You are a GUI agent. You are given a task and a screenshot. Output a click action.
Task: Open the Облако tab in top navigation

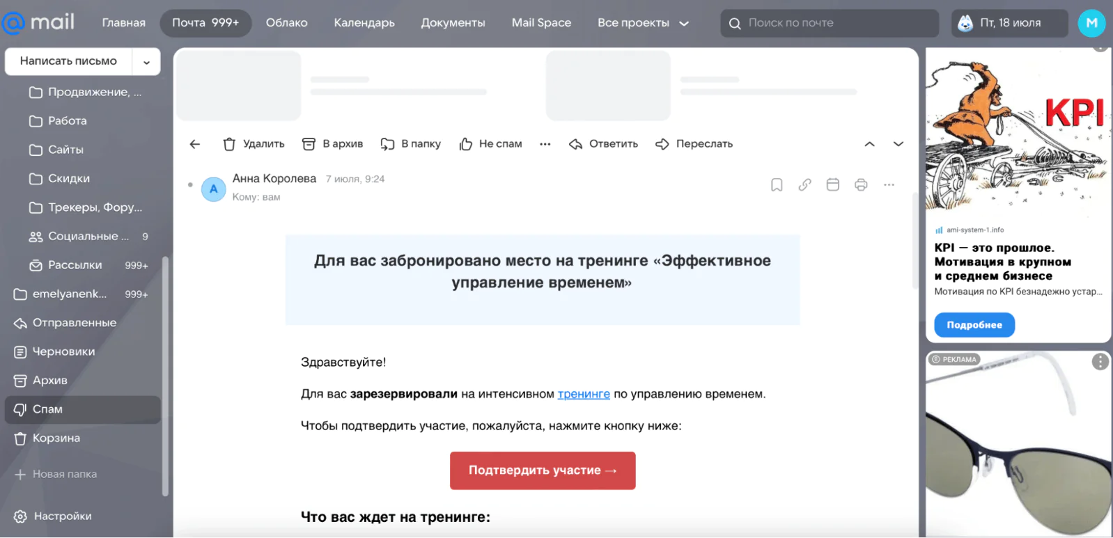(286, 23)
